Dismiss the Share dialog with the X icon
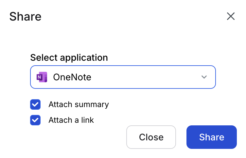 (231, 16)
